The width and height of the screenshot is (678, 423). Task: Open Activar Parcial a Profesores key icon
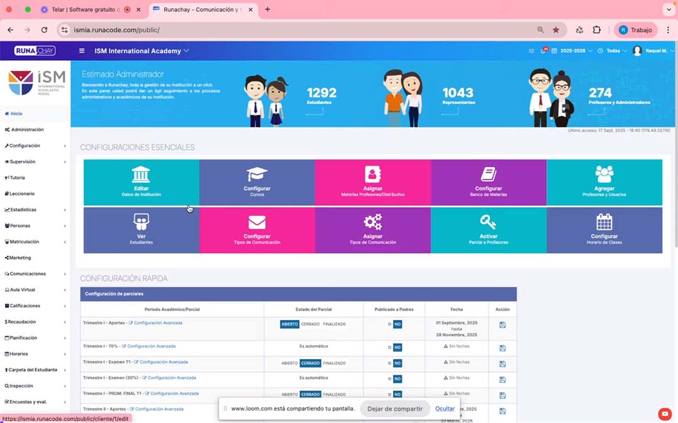pyautogui.click(x=488, y=222)
